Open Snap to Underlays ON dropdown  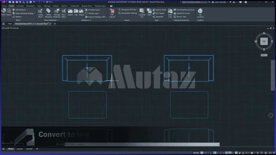point(106,17)
